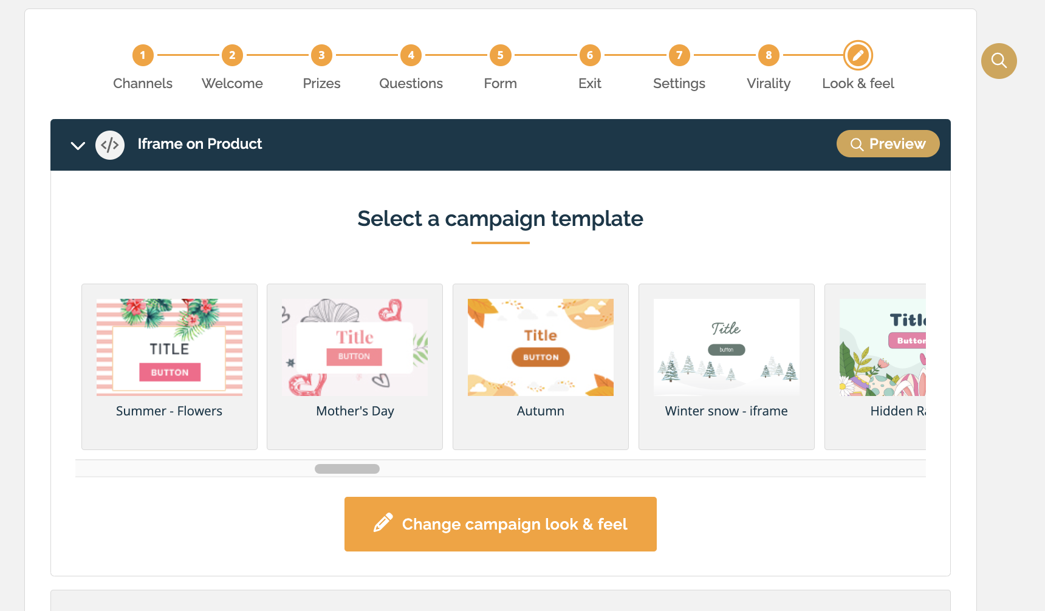The image size is (1045, 611).
Task: Click the template carousel horizontal scrollbar
Action: (x=347, y=469)
